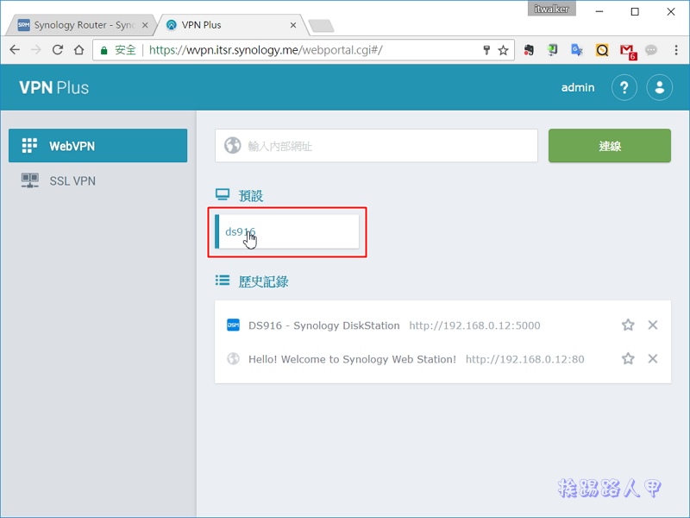Image resolution: width=690 pixels, height=518 pixels.
Task: Open DS916 - Synology DiskStation history link
Action: tap(324, 325)
